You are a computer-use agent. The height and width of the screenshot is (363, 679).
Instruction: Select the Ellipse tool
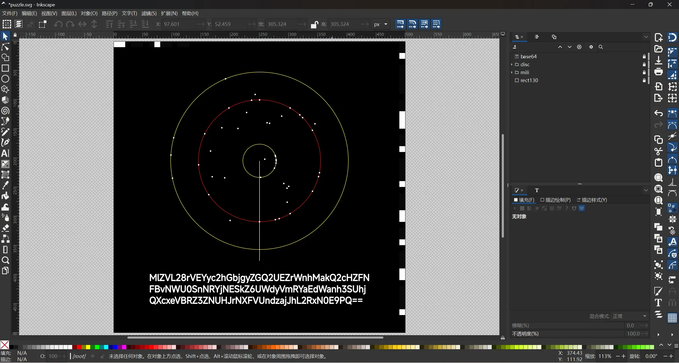click(x=5, y=79)
